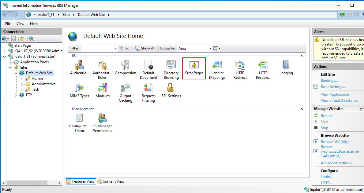364x193 pixels.
Task: Open the Configuration Editor icon
Action: tap(79, 123)
